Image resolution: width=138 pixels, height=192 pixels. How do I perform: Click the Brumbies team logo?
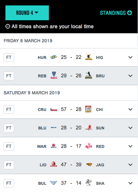tap(89, 75)
